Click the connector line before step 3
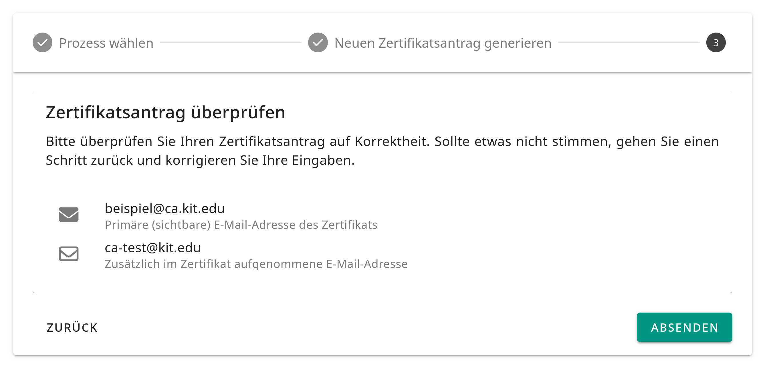Screen dimensions: 765x368 point(629,43)
